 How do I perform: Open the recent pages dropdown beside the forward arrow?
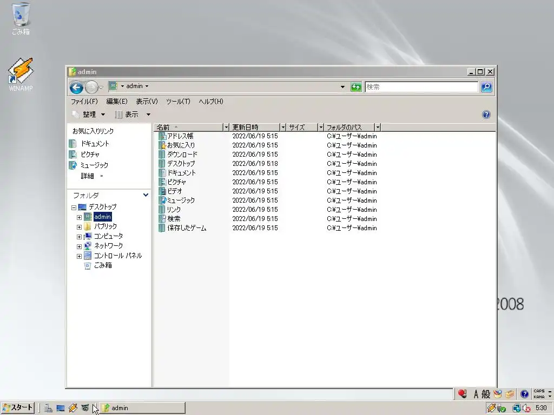click(101, 87)
